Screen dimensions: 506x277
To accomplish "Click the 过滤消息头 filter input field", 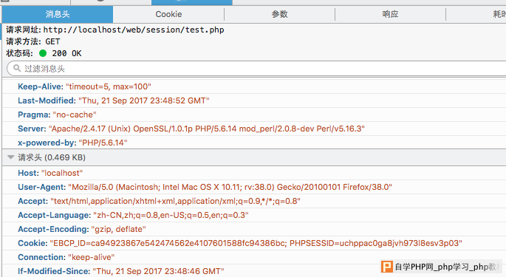I will tap(257, 69).
